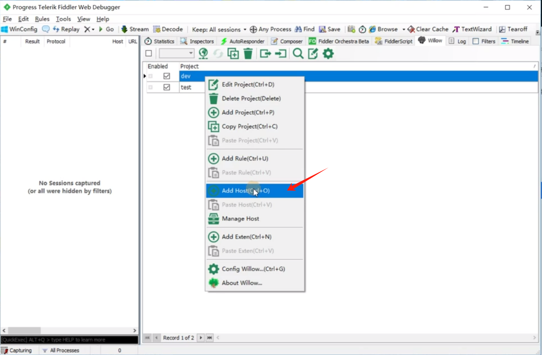
Task: Click the export arrow icon in Willow toolbar
Action: (265, 53)
